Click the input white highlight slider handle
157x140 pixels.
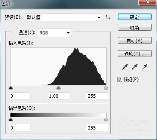click(106, 88)
